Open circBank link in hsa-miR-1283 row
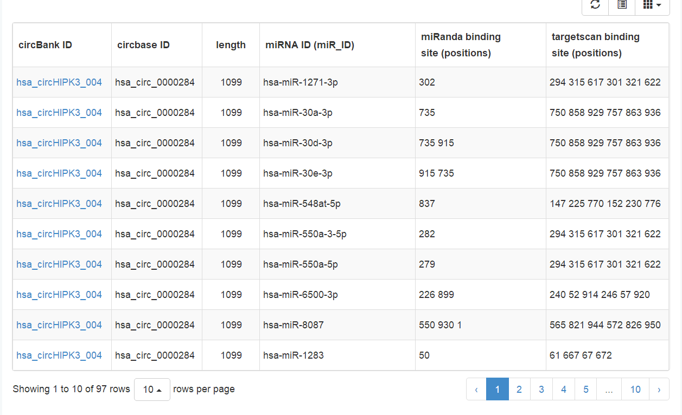 pos(59,355)
